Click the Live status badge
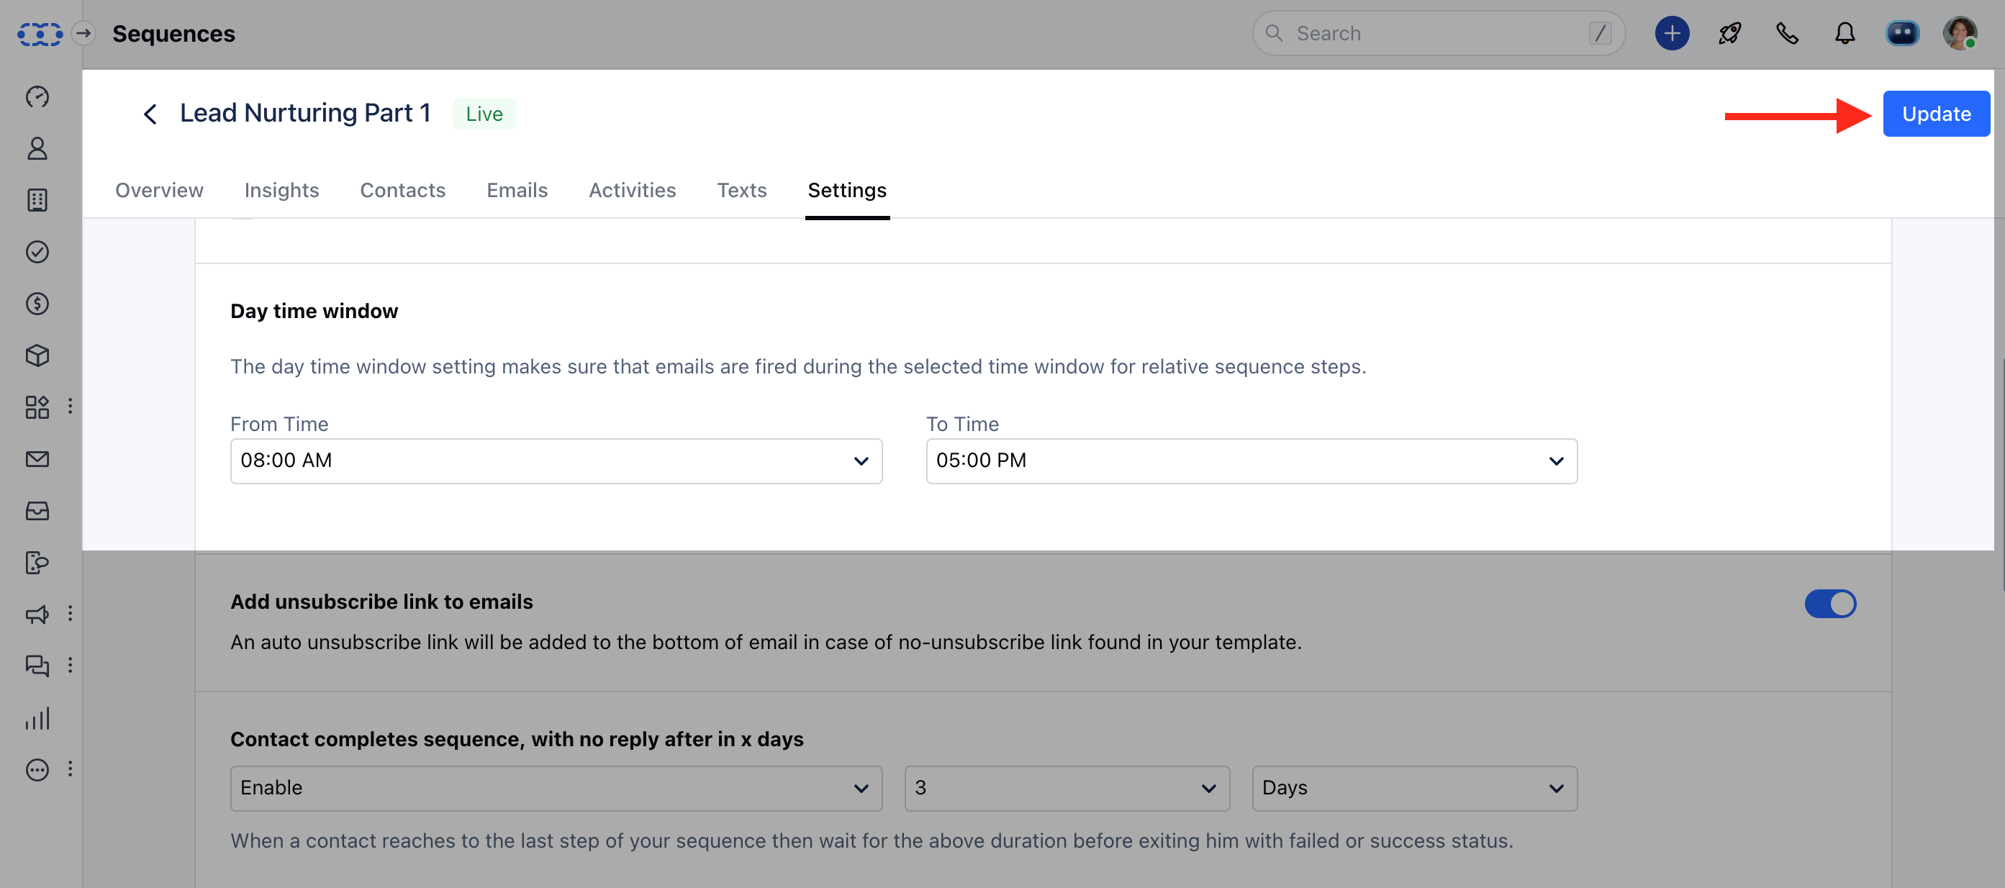This screenshot has height=888, width=2005. click(x=484, y=114)
